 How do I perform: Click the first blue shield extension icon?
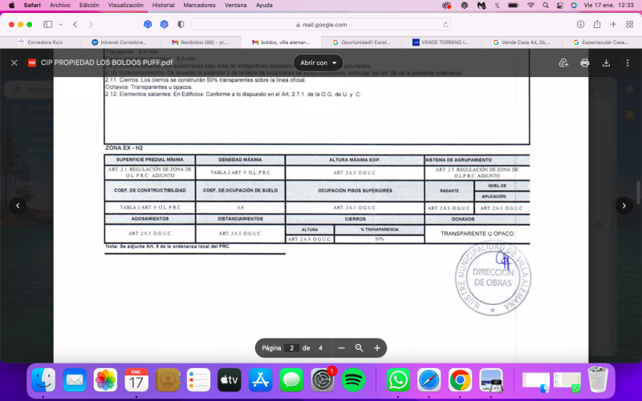(x=148, y=25)
